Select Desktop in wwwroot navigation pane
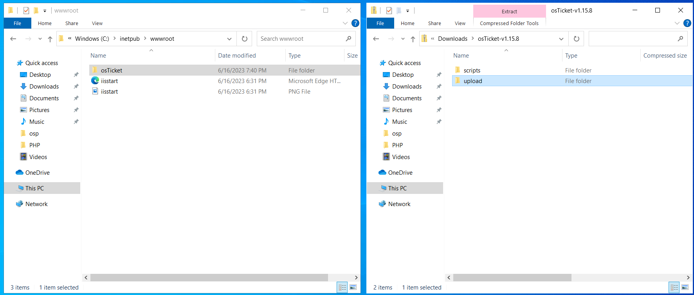Viewport: 694px width, 295px height. click(40, 74)
